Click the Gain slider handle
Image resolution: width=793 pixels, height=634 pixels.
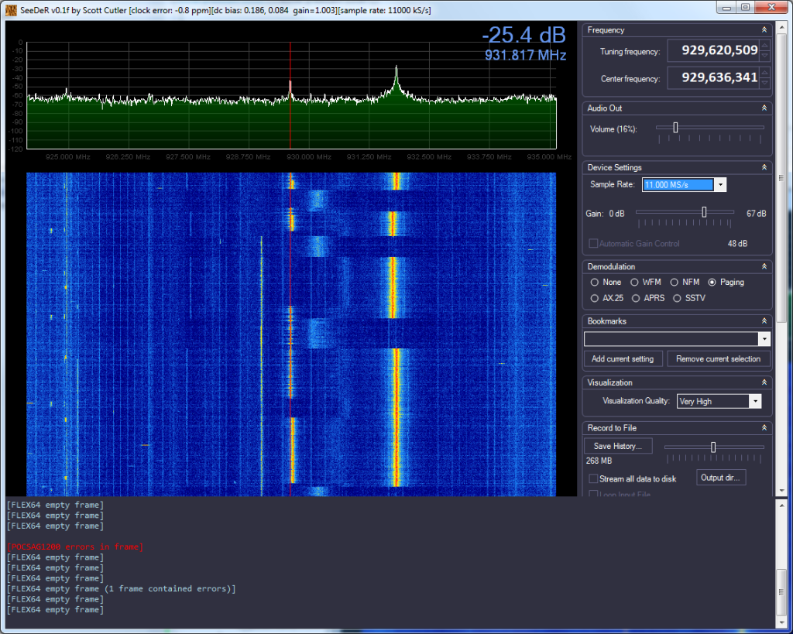pos(704,212)
